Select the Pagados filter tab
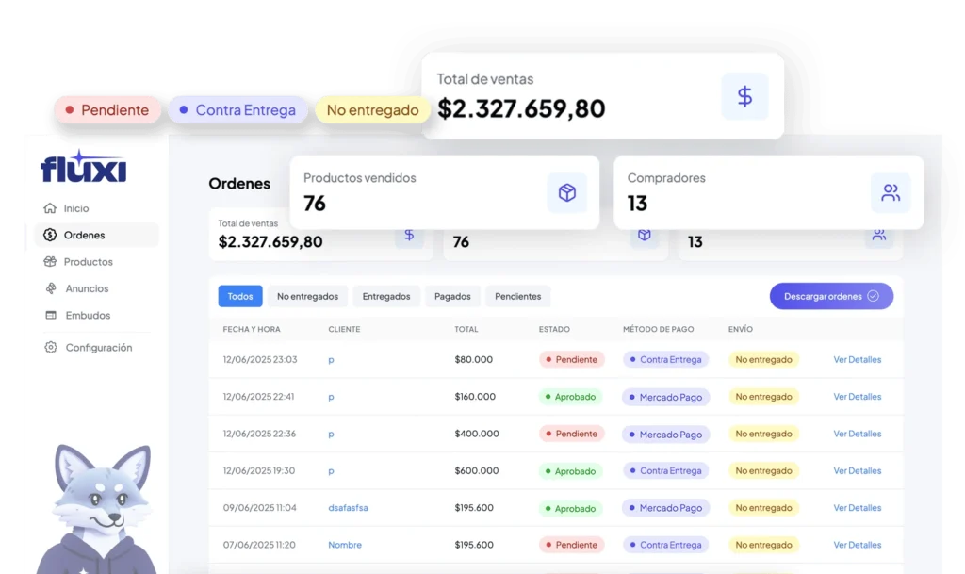The height and width of the screenshot is (574, 965). (452, 296)
